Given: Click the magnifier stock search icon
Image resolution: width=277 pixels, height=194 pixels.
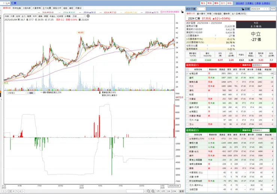Looking at the screenshot, I should [x=6, y=3].
